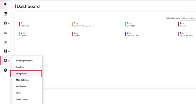Screen dimensions: 196x104
Task: Click the Settings gear icon
Action: (5, 61)
